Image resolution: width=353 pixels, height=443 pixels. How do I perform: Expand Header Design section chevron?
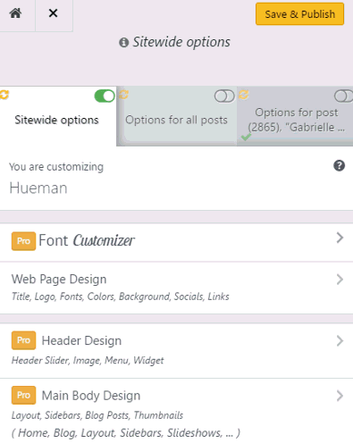(340, 341)
